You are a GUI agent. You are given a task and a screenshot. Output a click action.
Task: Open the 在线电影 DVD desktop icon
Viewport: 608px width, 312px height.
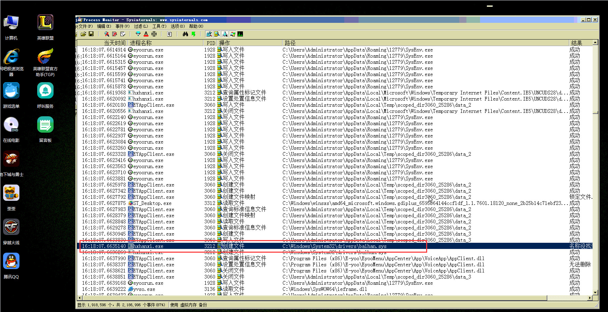[x=11, y=130]
